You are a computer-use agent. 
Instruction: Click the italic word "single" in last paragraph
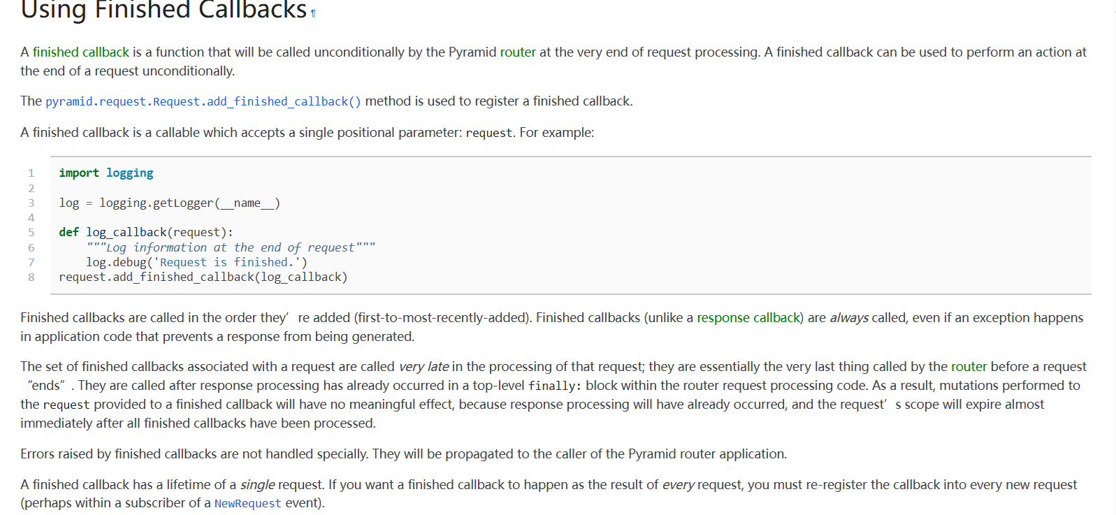click(257, 485)
